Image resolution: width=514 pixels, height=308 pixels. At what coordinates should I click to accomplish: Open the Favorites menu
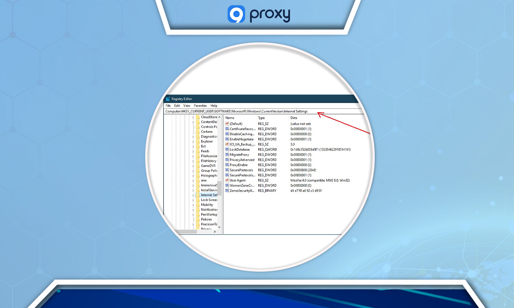pos(200,106)
